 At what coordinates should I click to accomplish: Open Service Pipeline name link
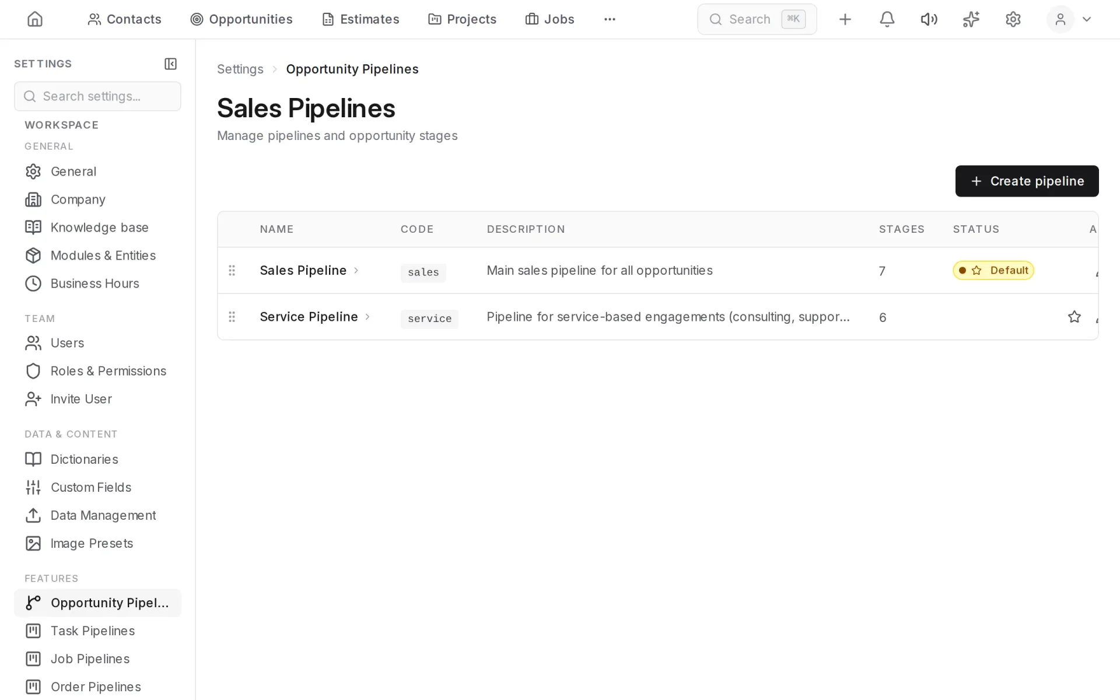309,317
